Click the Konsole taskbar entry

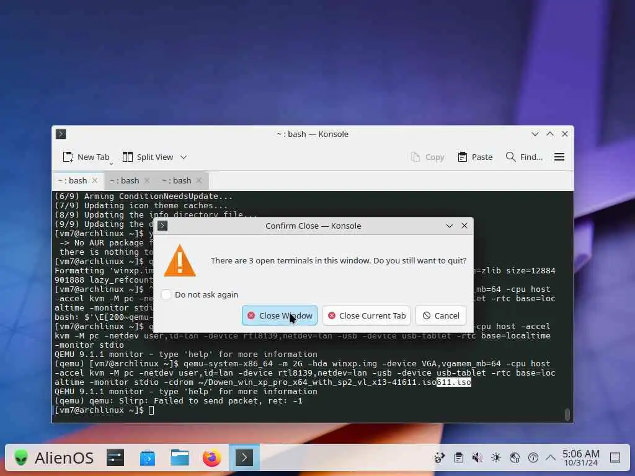tap(244, 458)
